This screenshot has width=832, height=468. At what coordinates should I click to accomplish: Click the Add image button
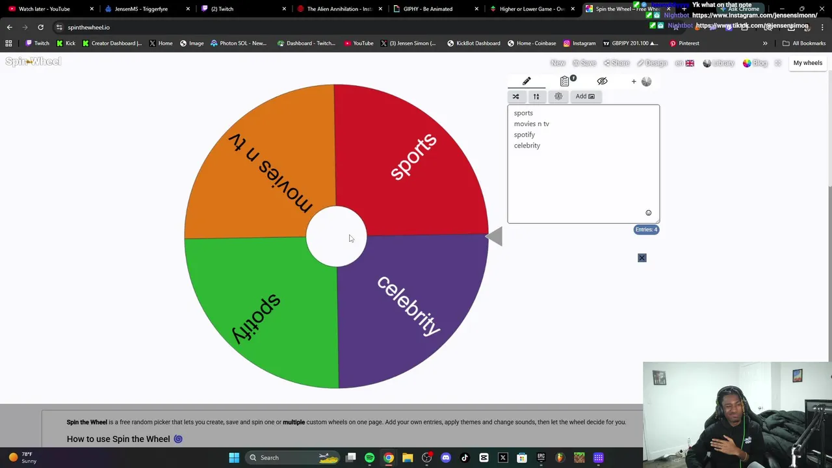tap(585, 96)
